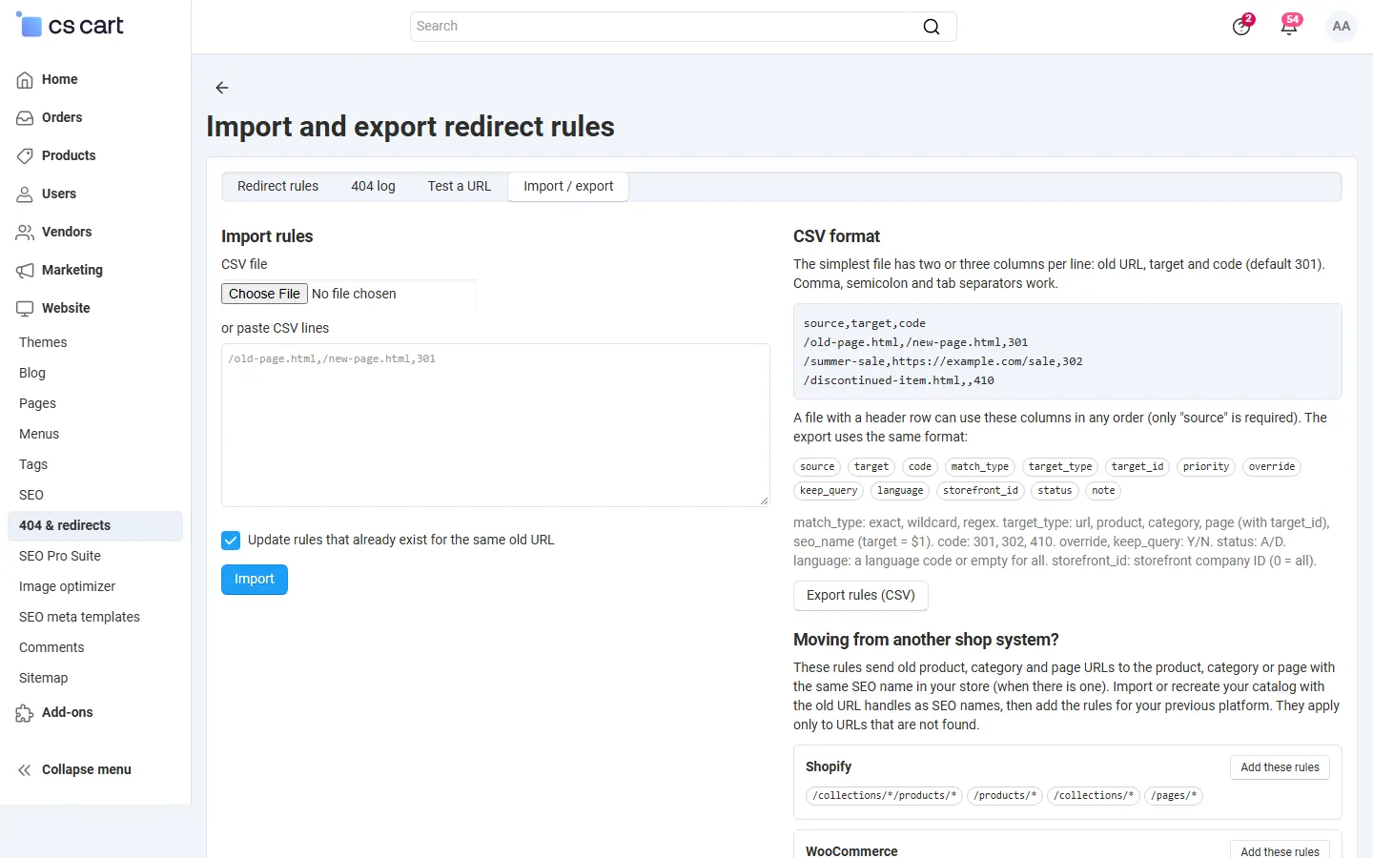This screenshot has width=1373, height=858.
Task: Click the Vendors people icon
Action: click(x=25, y=233)
